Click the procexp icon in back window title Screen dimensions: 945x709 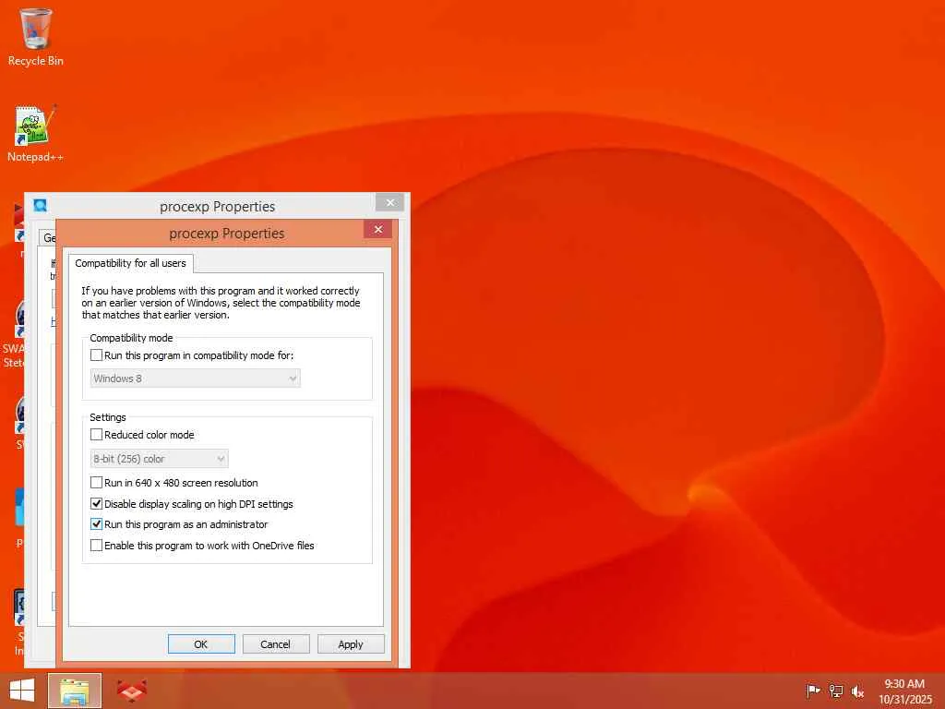point(41,206)
